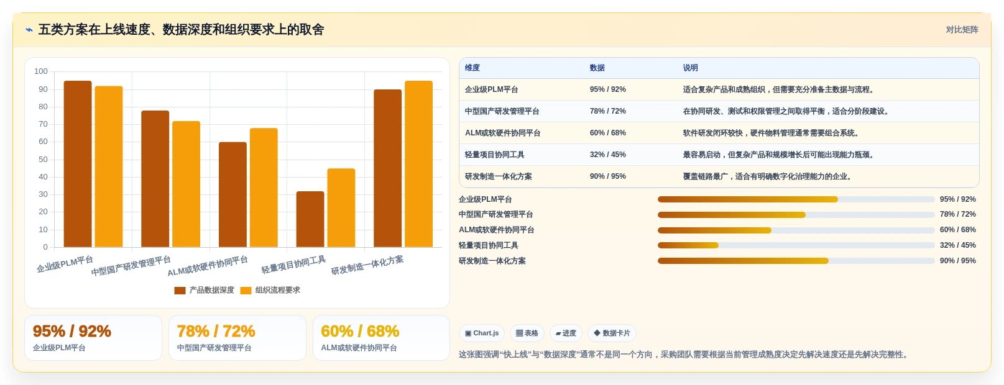Image resolution: width=1004 pixels, height=385 pixels.
Task: Click the light orange 企业级PLM平台 chart bar
Action: (109, 166)
